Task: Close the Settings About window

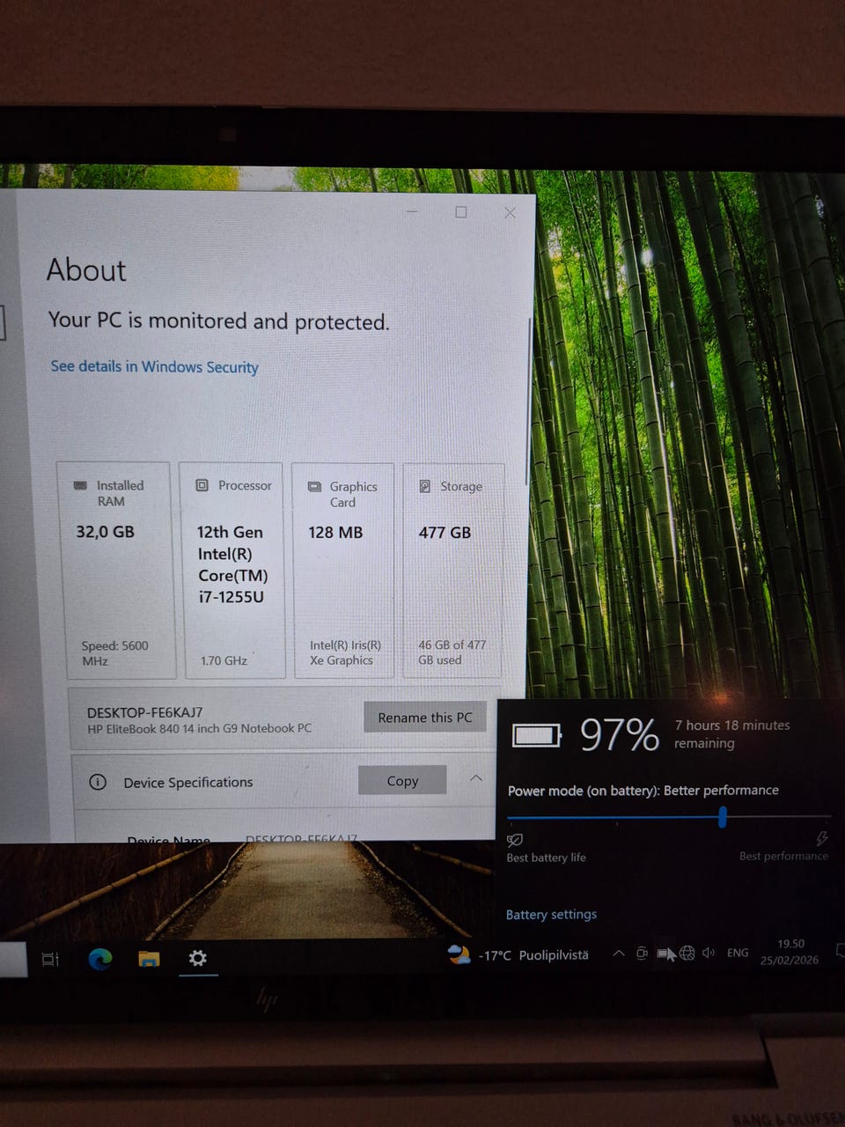Action: point(510,212)
